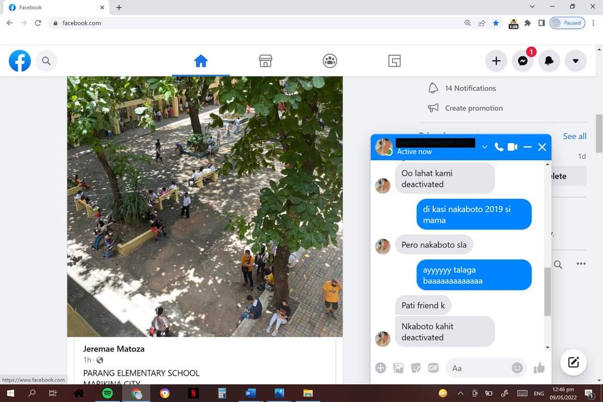Click the Facebook logo

20,61
